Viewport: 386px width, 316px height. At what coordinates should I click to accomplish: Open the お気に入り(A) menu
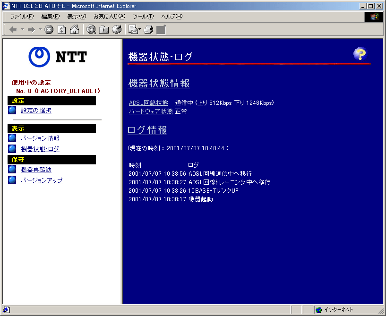[110, 17]
